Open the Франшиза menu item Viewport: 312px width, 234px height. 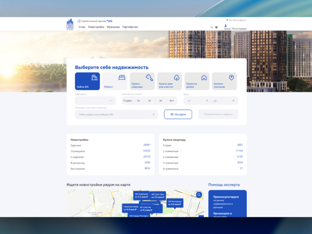(x=113, y=27)
